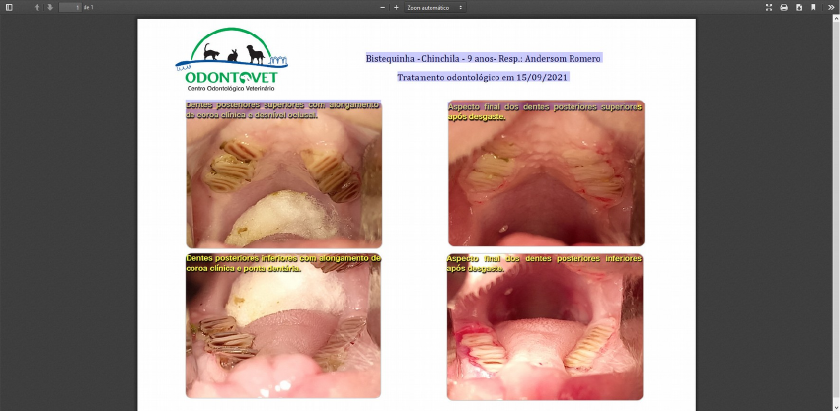Click the bookmark current view icon
Viewport: 840px width, 411px height.
click(813, 7)
